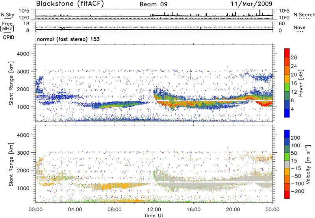Click the "100" label on the velocity color bar
The image size is (315, 218).
(x=296, y=146)
